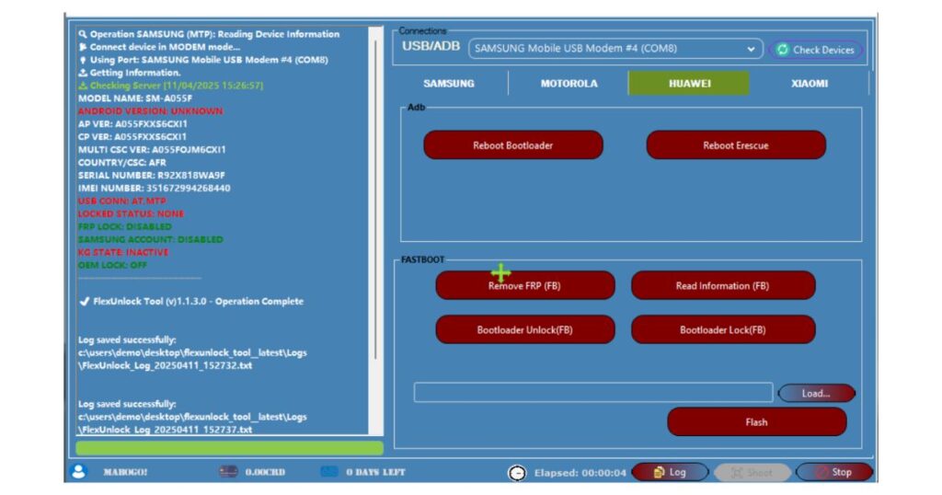Click Bootloader Lock(FB) button

(x=723, y=329)
